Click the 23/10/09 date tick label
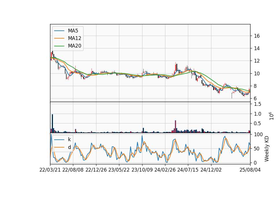Image resolution: width=278 pixels, height=200 pixels. pyautogui.click(x=142, y=170)
